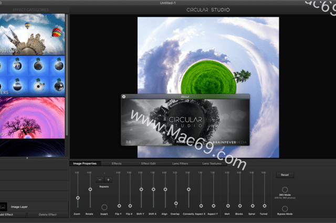Click the Convexity slider handle
The height and width of the screenshot is (223, 336).
point(188,189)
